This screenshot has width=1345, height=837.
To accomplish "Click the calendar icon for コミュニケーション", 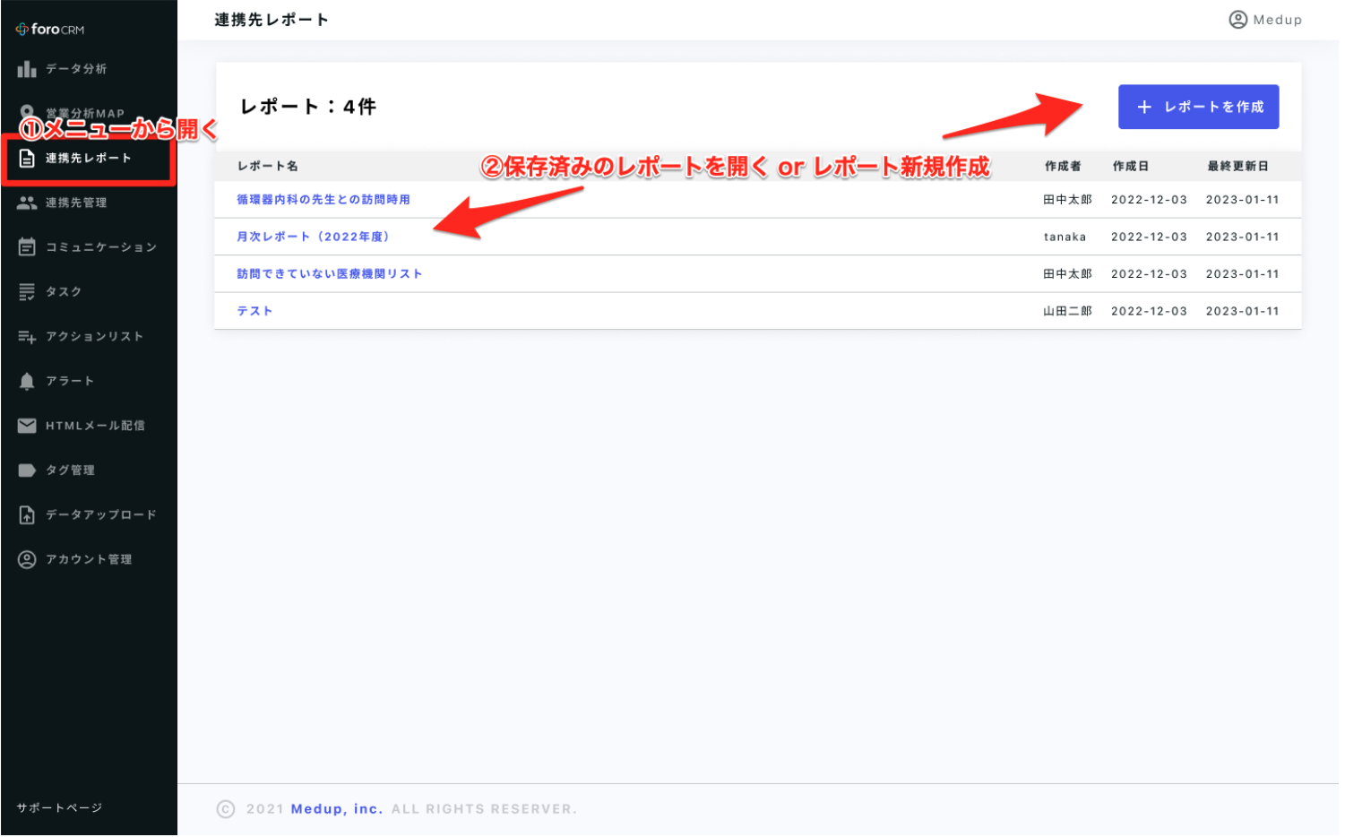I will click(x=27, y=247).
